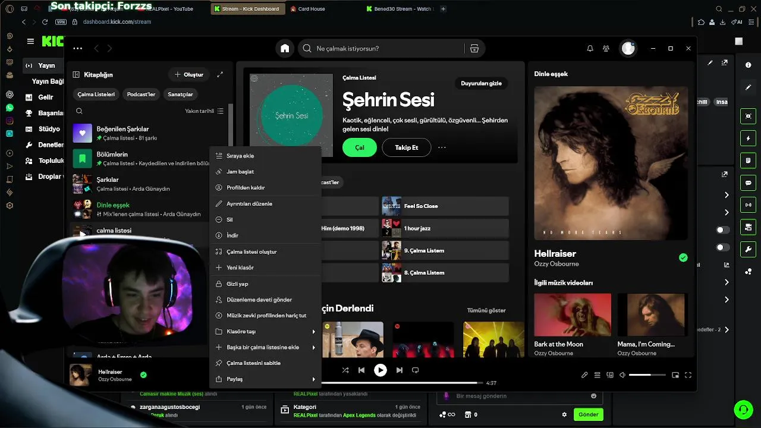Expand the library with the arrows icon

[x=220, y=74]
